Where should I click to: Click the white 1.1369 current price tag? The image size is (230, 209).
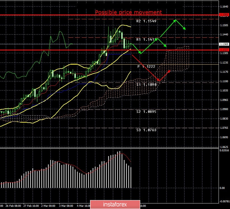pos(224,44)
